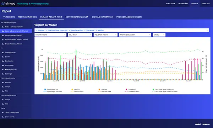Open the Kalenderwoche dropdown
213x128 pixels.
point(50,35)
